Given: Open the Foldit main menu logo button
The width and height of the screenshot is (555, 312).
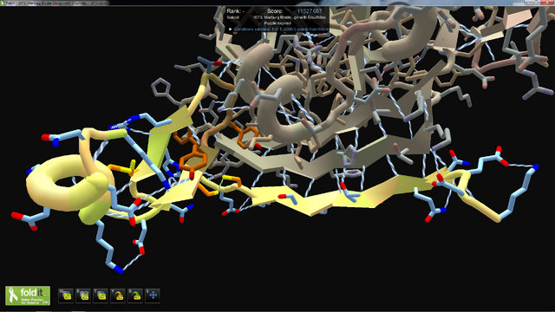Looking at the screenshot, I should 28,296.
